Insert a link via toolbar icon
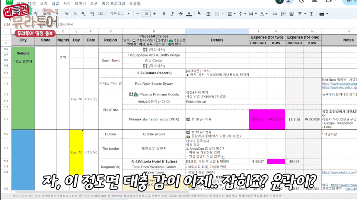357x200 pixels. pyautogui.click(x=275, y=14)
